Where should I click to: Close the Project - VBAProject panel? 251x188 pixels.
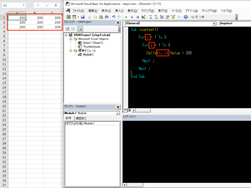[118, 23]
